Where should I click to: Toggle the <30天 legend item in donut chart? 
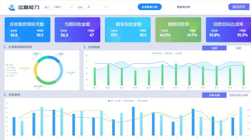click(10, 65)
